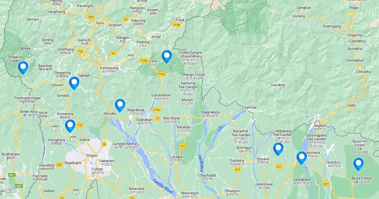Select the Bagdogra place label
The width and height of the screenshot is (379, 199).
pyautogui.click(x=72, y=163)
